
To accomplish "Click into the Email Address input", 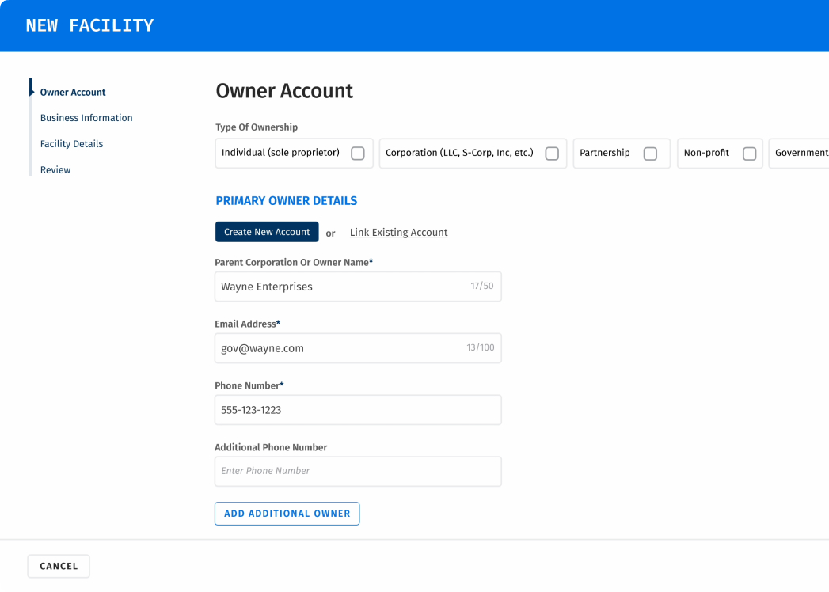I will click(x=340, y=348).
